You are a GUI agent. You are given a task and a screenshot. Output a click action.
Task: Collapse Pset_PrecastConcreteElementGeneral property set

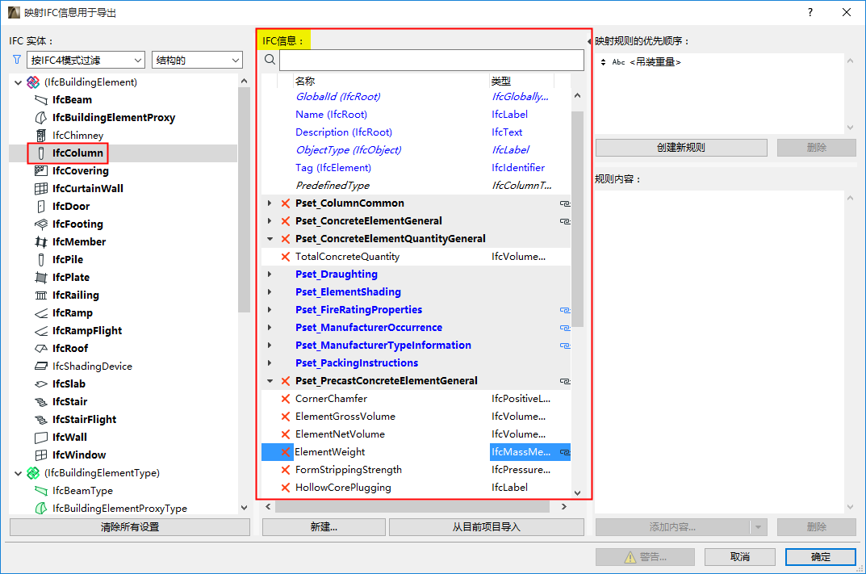coord(270,380)
